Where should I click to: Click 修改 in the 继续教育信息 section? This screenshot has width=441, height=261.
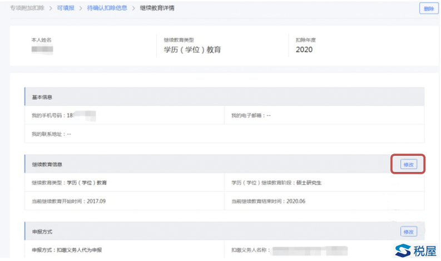[x=409, y=164]
